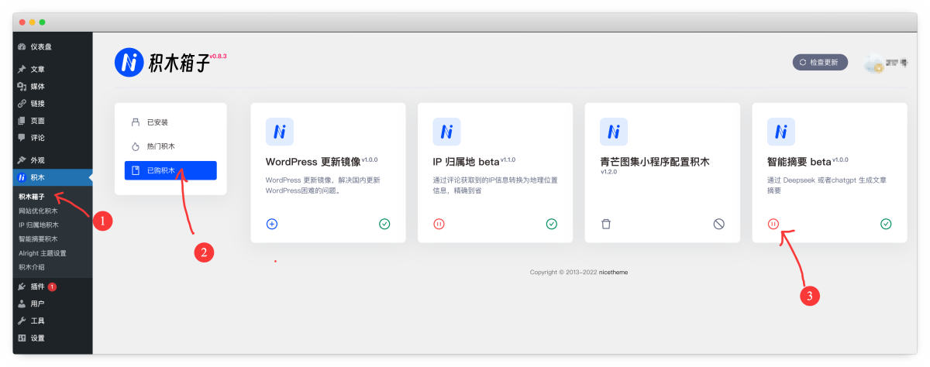The height and width of the screenshot is (367, 930).
Task: Click the person icon beside 用户
Action: pos(22,304)
